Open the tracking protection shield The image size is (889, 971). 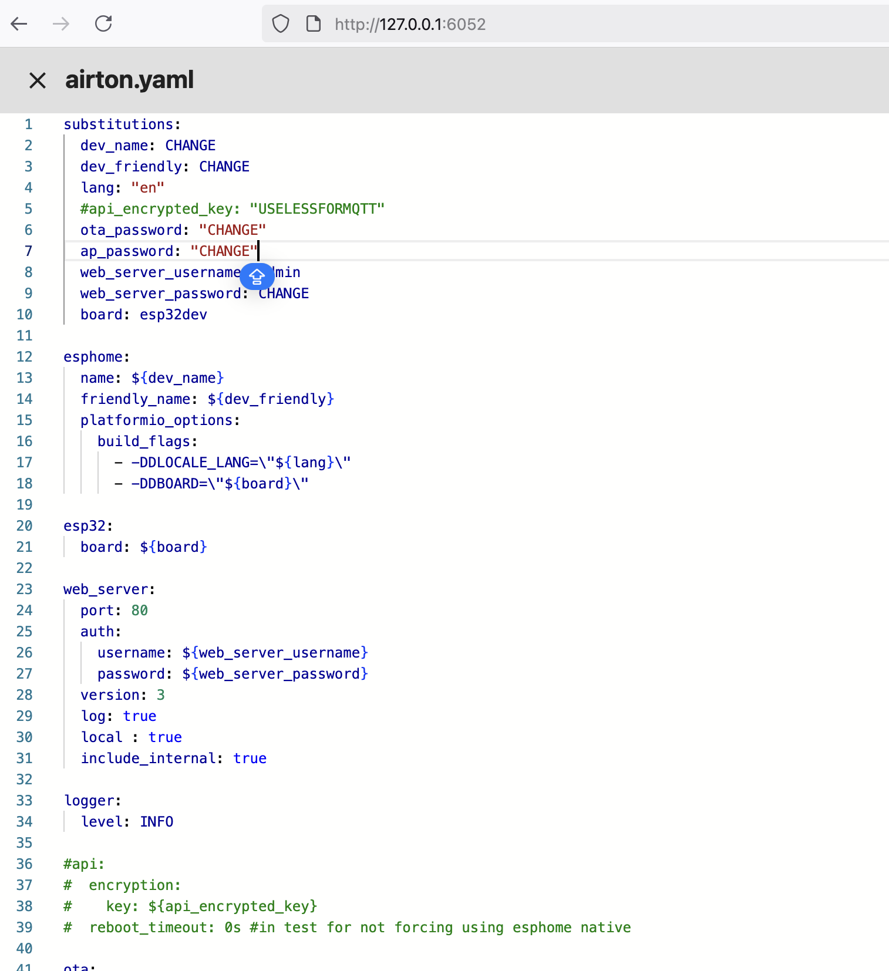click(281, 24)
